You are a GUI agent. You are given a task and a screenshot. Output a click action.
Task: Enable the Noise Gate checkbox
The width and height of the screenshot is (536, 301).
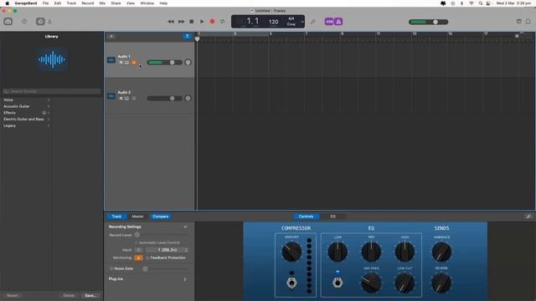tap(111, 268)
